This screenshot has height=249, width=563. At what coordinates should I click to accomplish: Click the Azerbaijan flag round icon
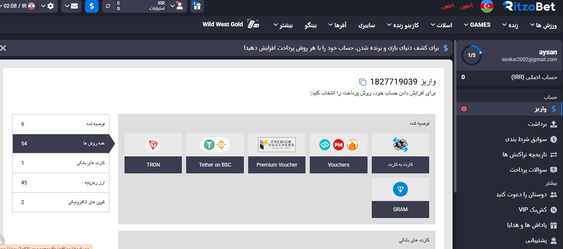487,6
